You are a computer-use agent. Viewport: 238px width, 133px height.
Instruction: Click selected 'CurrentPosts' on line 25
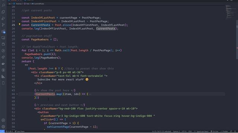(x=41, y=25)
